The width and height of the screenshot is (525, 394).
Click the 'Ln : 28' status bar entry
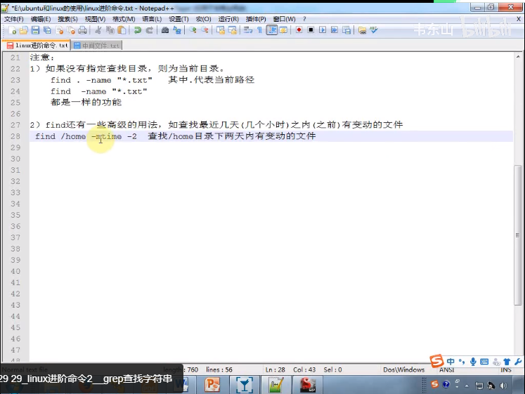[x=276, y=369]
